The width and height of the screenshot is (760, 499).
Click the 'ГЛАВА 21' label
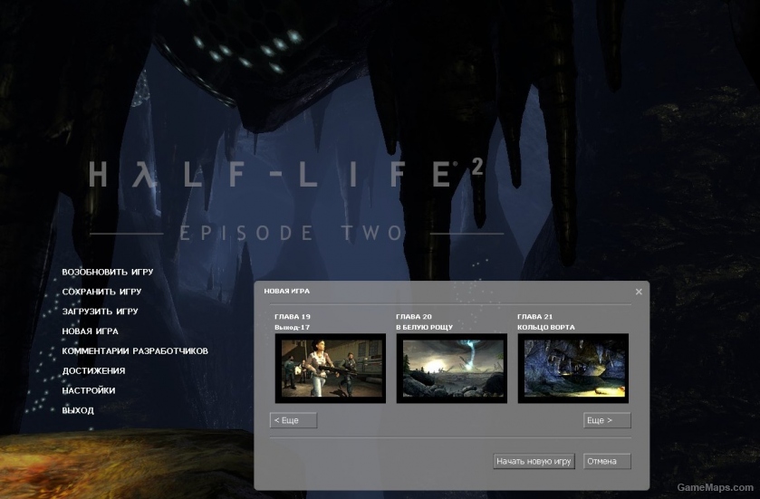[534, 317]
